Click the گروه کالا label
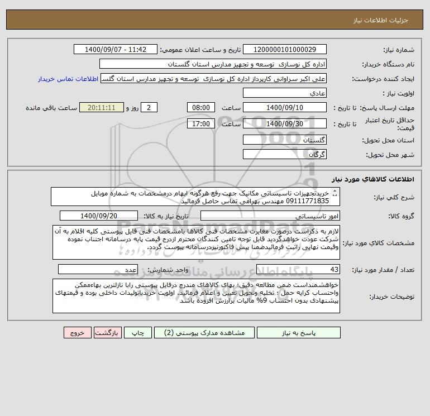430x416 pixels. click(401, 216)
